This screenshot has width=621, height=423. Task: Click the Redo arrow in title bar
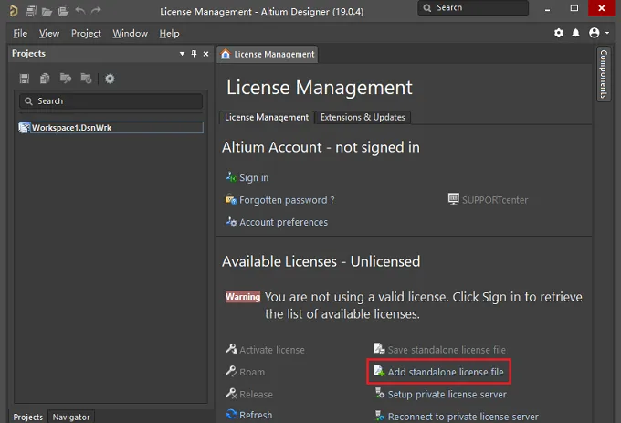point(96,10)
